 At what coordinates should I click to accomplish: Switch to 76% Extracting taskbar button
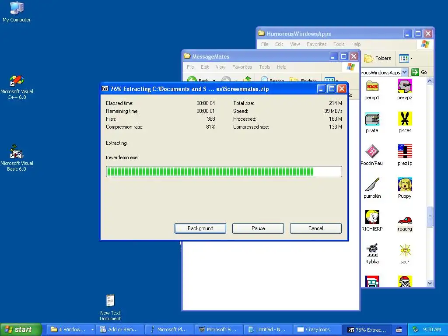(367, 329)
